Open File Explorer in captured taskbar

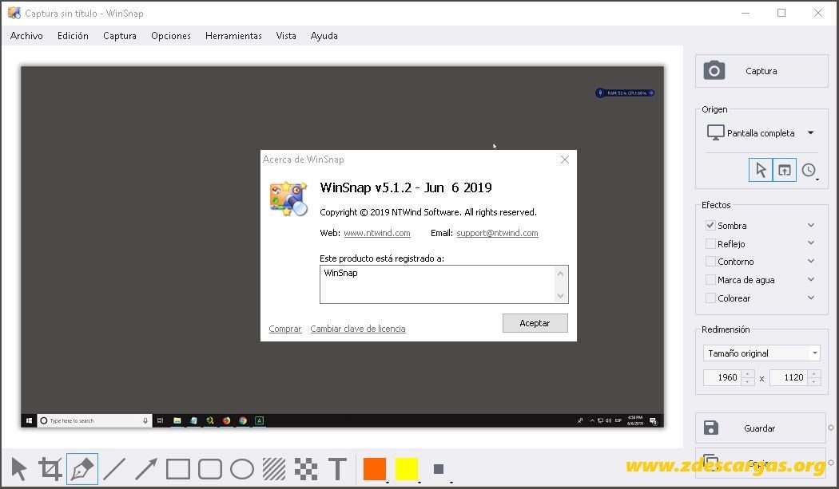click(x=177, y=420)
